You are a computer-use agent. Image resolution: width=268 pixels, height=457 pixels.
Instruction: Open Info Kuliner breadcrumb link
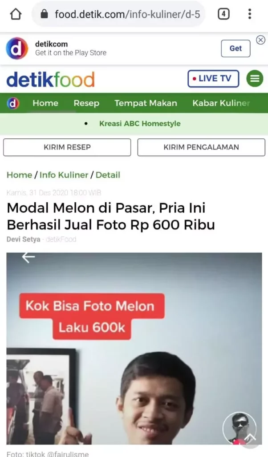point(64,175)
